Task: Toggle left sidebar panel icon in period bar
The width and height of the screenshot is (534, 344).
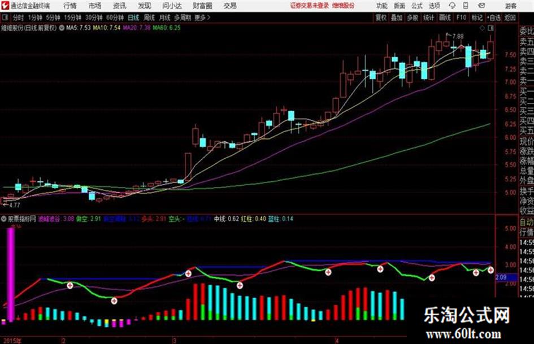Action: tap(5, 18)
